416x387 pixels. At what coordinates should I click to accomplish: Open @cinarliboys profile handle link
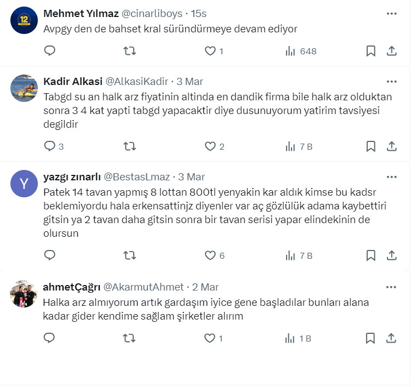click(156, 13)
